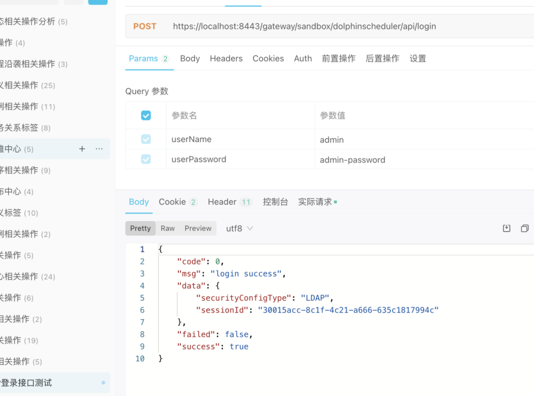Open sidebar folder with count (24)
534x396 pixels.
click(28, 277)
